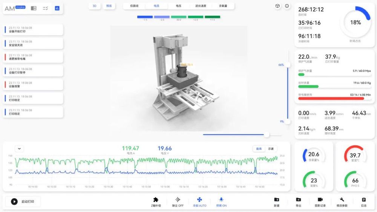Click the 22.0 L/min gas flow value
Viewport: 377px width, 212px height.
(308, 57)
